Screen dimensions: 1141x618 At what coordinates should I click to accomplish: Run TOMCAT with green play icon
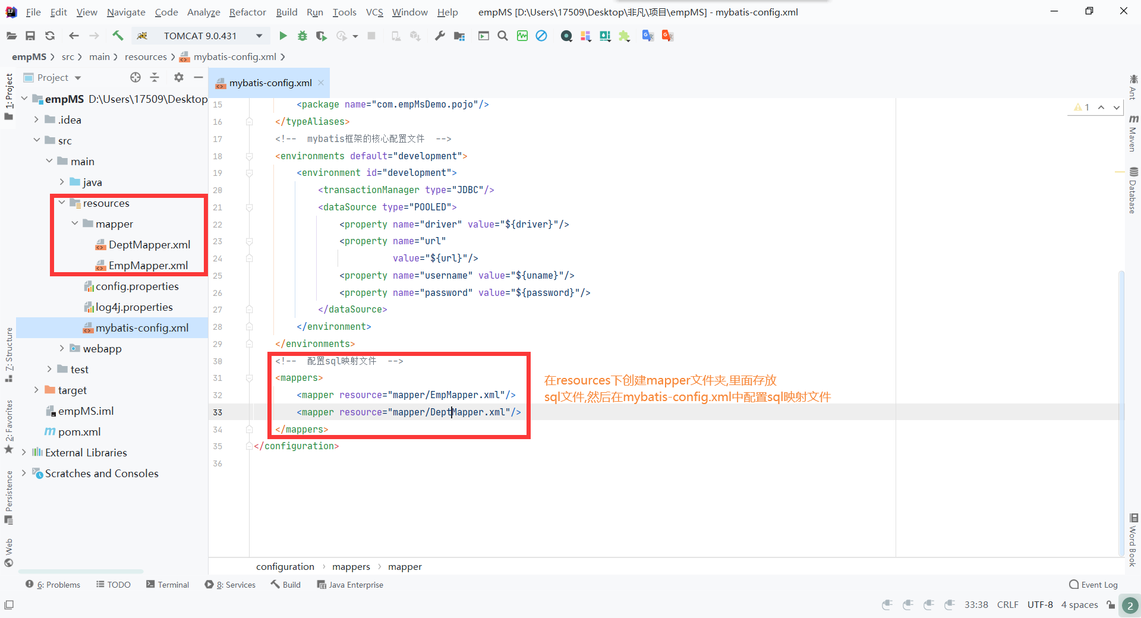coord(283,36)
